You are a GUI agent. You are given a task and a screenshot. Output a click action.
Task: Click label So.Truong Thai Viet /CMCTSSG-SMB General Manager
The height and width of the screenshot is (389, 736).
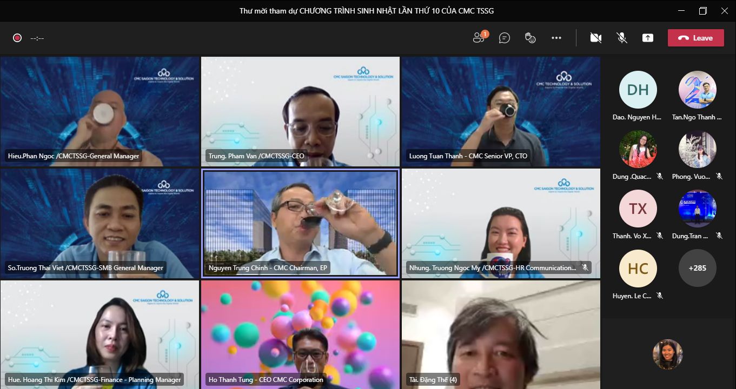pyautogui.click(x=85, y=267)
